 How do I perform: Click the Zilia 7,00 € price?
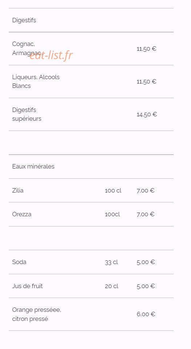tap(145, 190)
